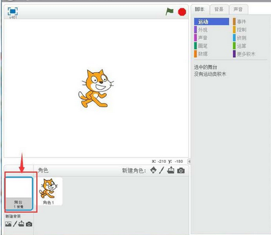271x235 pixels.
Task: Select the 运动 block category
Action: [212, 22]
